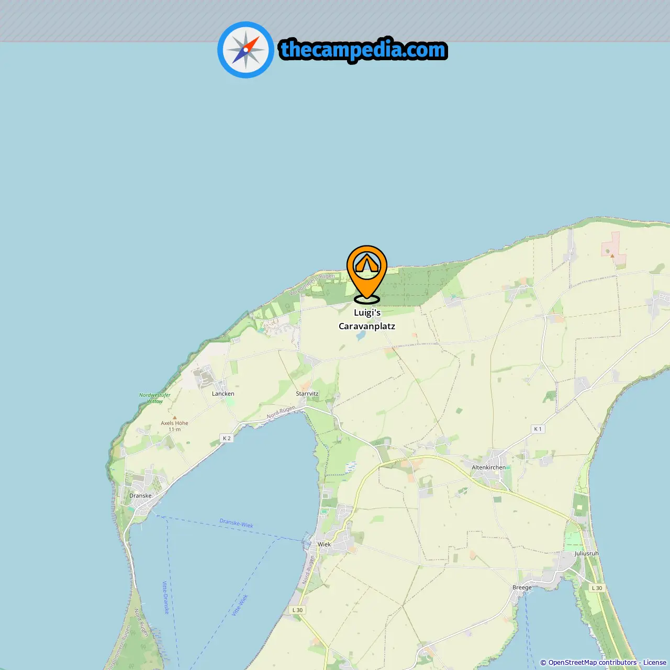The width and height of the screenshot is (670, 670).
Task: Select the Dranske town label
Action: click(140, 496)
